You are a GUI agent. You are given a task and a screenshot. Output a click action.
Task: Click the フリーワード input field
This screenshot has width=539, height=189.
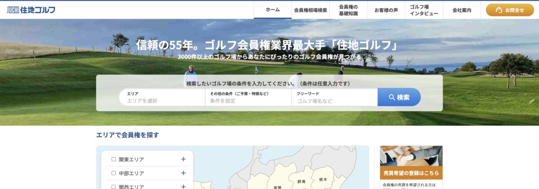click(335, 101)
